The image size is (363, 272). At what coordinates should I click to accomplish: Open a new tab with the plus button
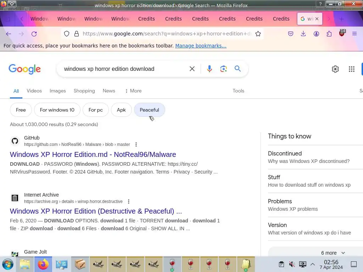pyautogui.click(x=341, y=19)
